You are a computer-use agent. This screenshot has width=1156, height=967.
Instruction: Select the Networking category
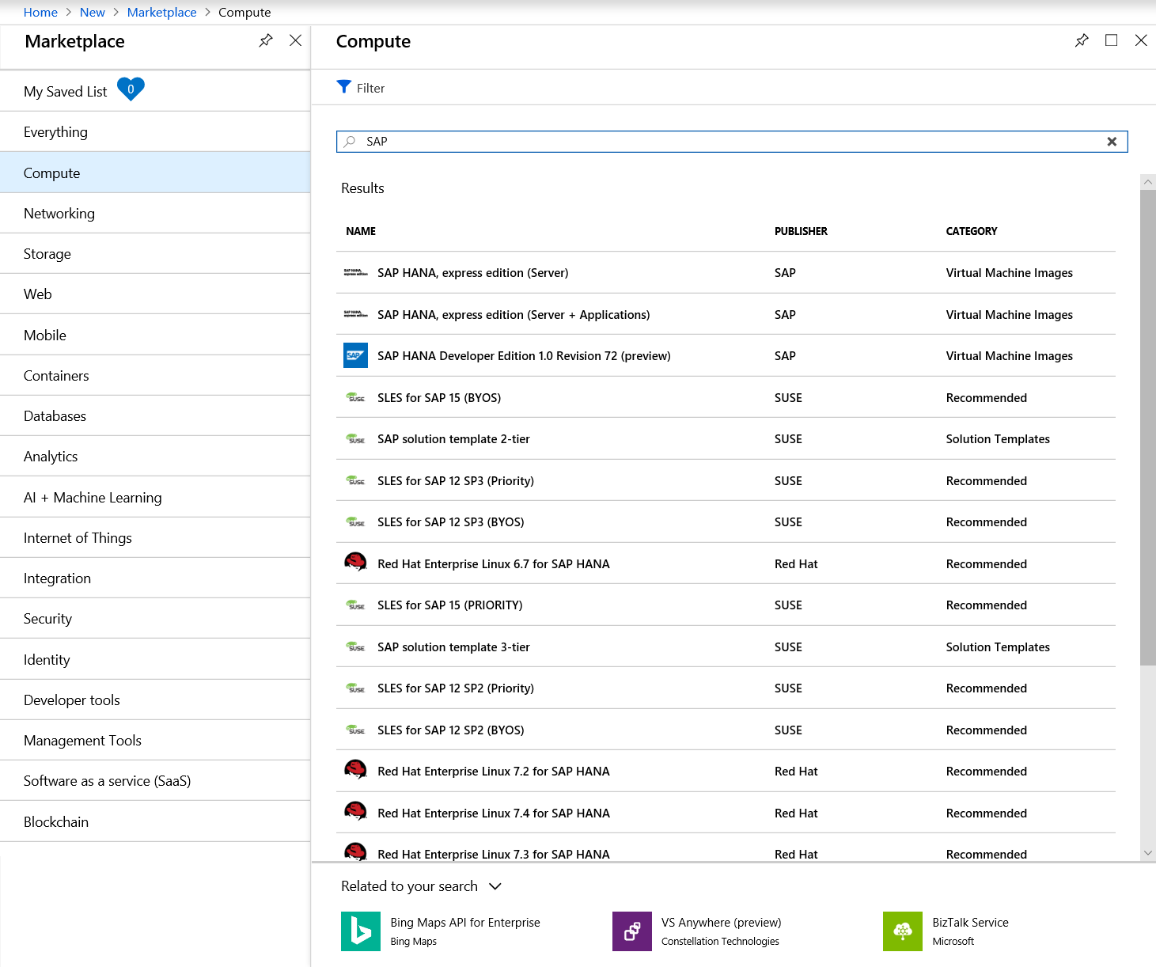pyautogui.click(x=59, y=214)
